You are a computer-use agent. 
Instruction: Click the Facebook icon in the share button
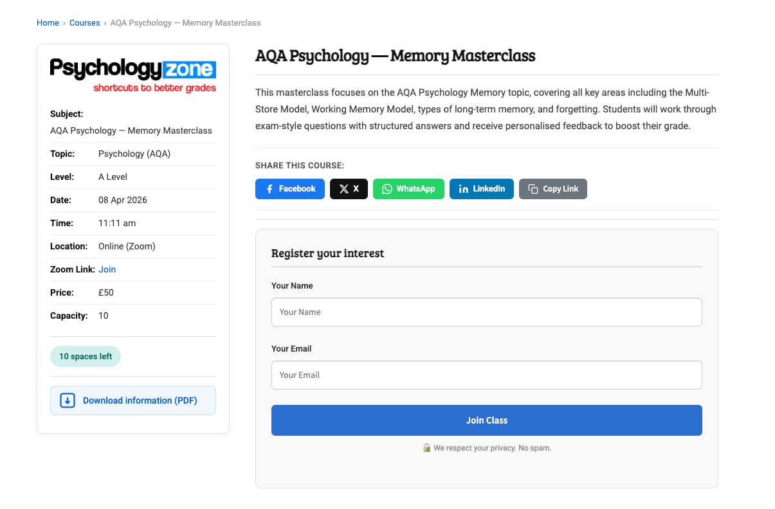click(270, 189)
